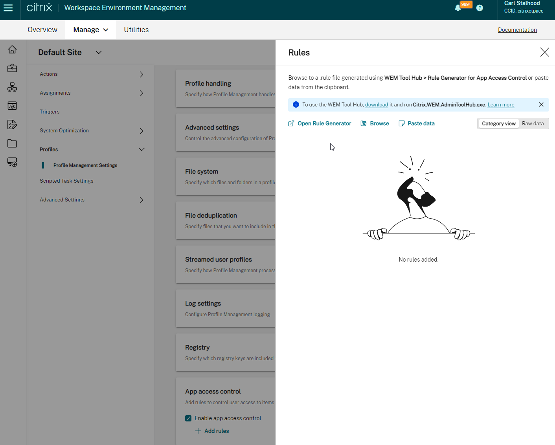Open the Manage dropdown tab

90,30
